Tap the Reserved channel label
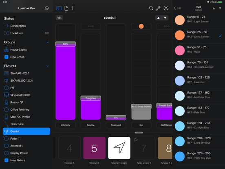The image size is (225, 169). [116, 125]
